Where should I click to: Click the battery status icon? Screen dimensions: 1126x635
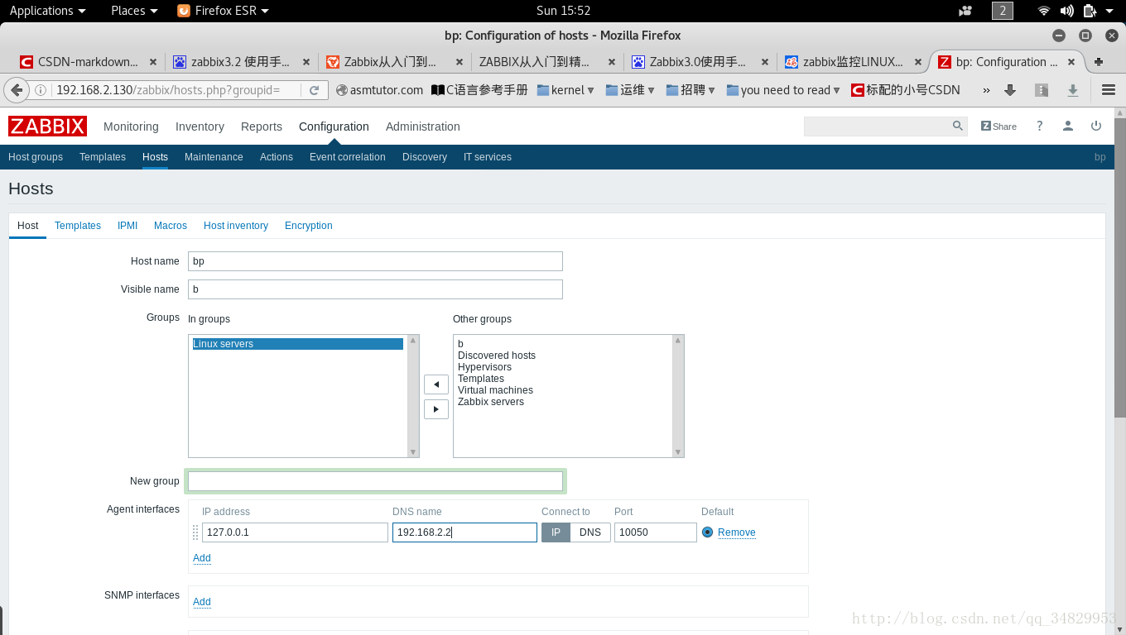tap(1090, 11)
